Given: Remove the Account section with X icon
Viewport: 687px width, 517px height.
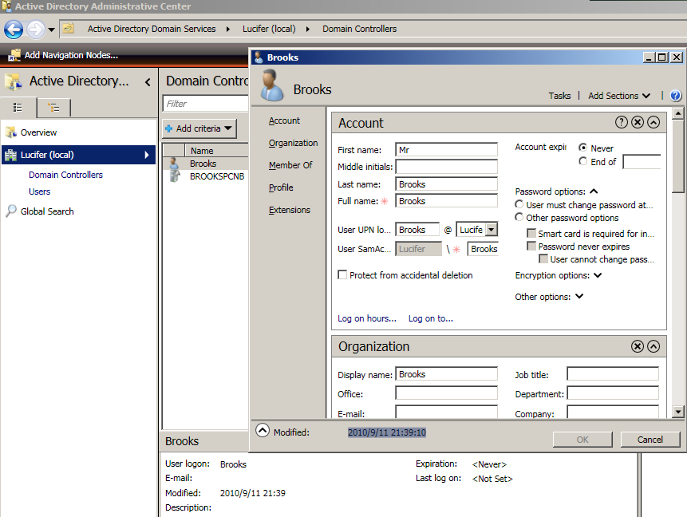Looking at the screenshot, I should pyautogui.click(x=638, y=122).
